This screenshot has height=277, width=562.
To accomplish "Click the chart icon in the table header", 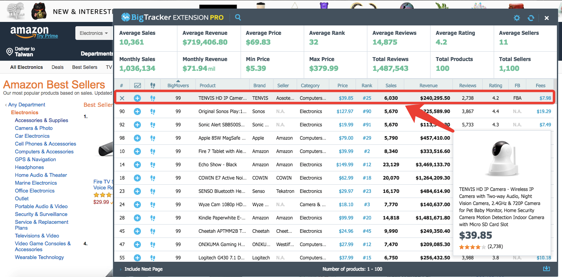I will (x=137, y=85).
